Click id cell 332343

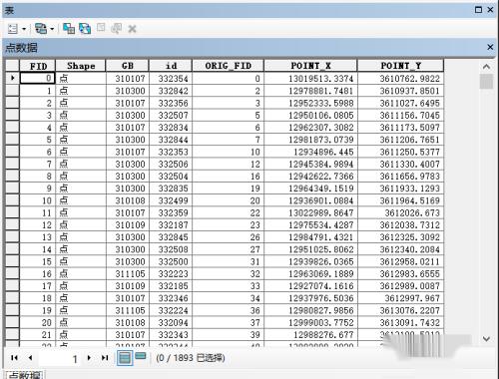pyautogui.click(x=171, y=335)
